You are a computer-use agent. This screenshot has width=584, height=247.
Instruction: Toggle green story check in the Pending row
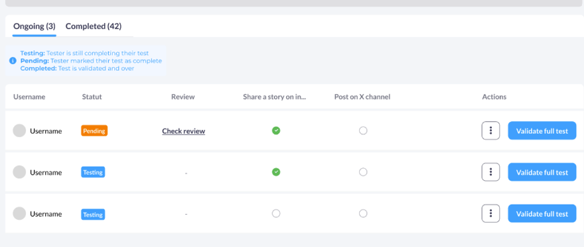276,130
